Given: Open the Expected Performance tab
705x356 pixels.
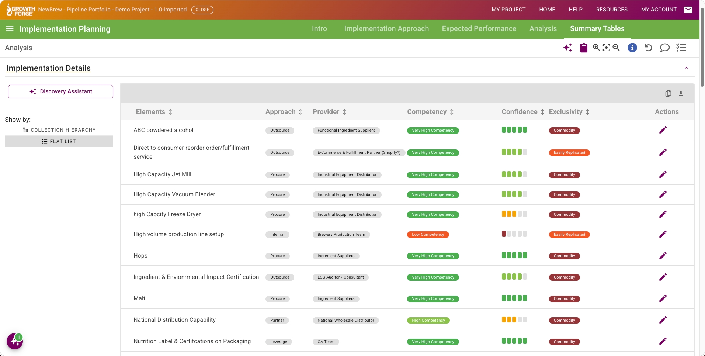Looking at the screenshot, I should pyautogui.click(x=479, y=29).
